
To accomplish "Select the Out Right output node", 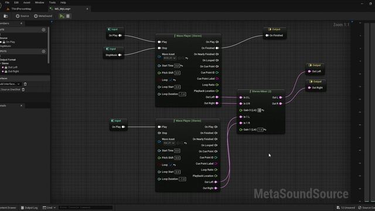I will [315, 85].
